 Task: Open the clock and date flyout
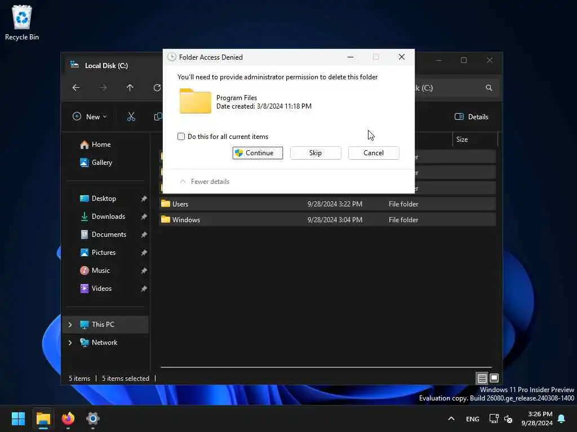tap(536, 418)
